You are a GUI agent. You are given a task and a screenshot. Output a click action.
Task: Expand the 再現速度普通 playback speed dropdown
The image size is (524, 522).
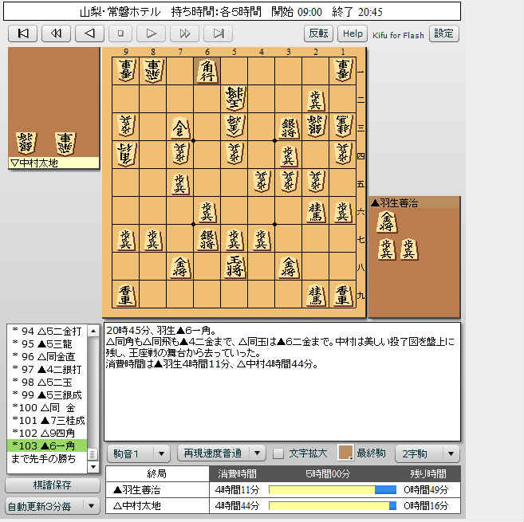coord(219,453)
